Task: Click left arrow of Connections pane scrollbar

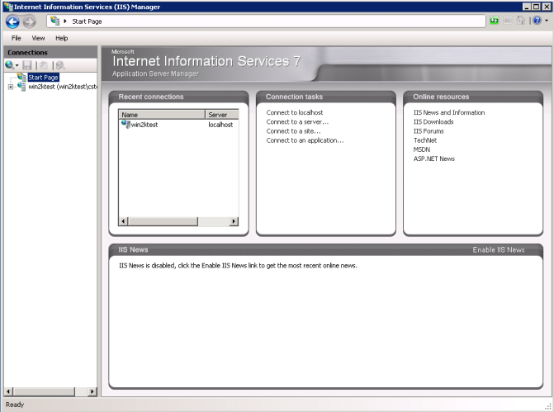Action: coord(9,391)
